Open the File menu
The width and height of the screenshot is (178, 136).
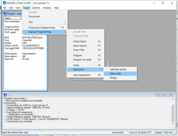tap(5, 8)
